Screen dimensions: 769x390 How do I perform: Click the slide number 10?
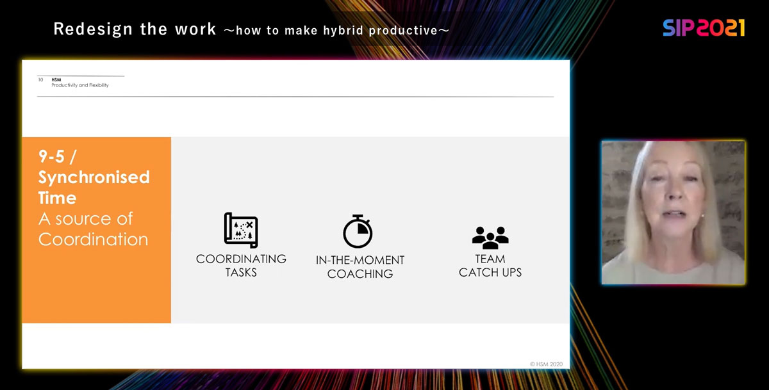click(40, 80)
